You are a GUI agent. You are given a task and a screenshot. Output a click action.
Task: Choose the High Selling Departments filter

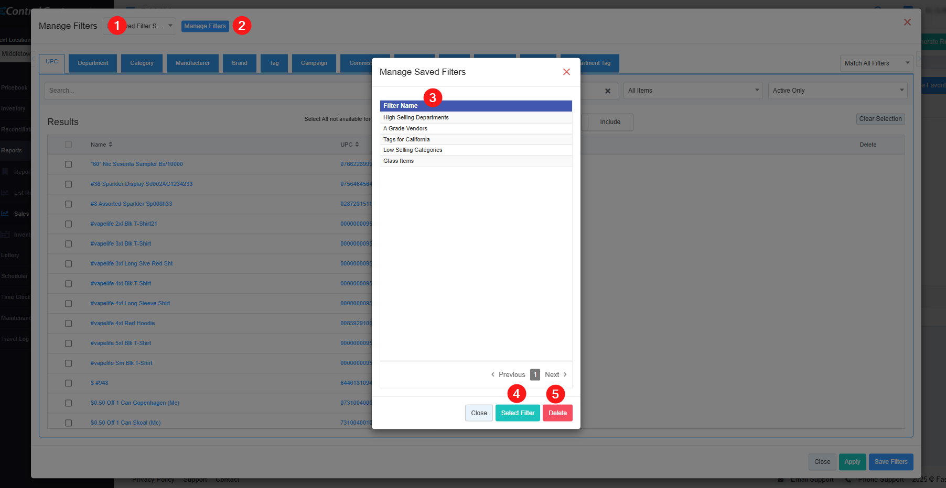(416, 118)
